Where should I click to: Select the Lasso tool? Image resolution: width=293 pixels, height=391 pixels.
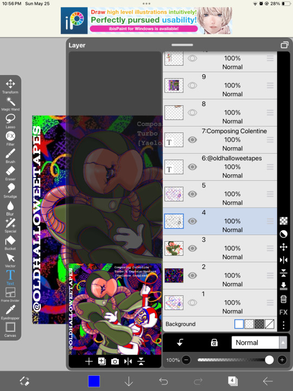[10, 121]
